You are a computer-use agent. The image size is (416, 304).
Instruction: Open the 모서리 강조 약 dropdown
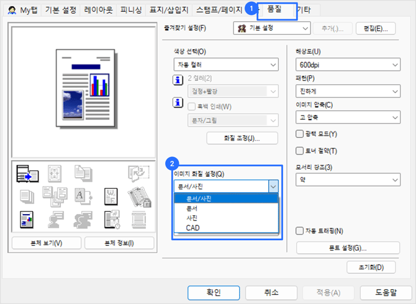pos(348,180)
